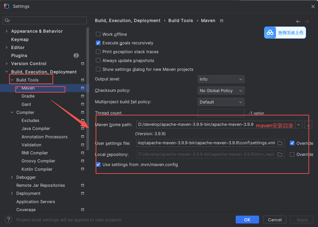Screen dimensions: 318x227
Task: Click the help question mark icon
Action: (x=9, y=220)
